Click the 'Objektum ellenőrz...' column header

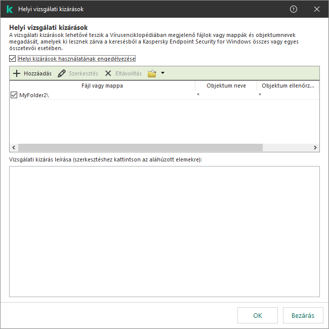coord(287,86)
